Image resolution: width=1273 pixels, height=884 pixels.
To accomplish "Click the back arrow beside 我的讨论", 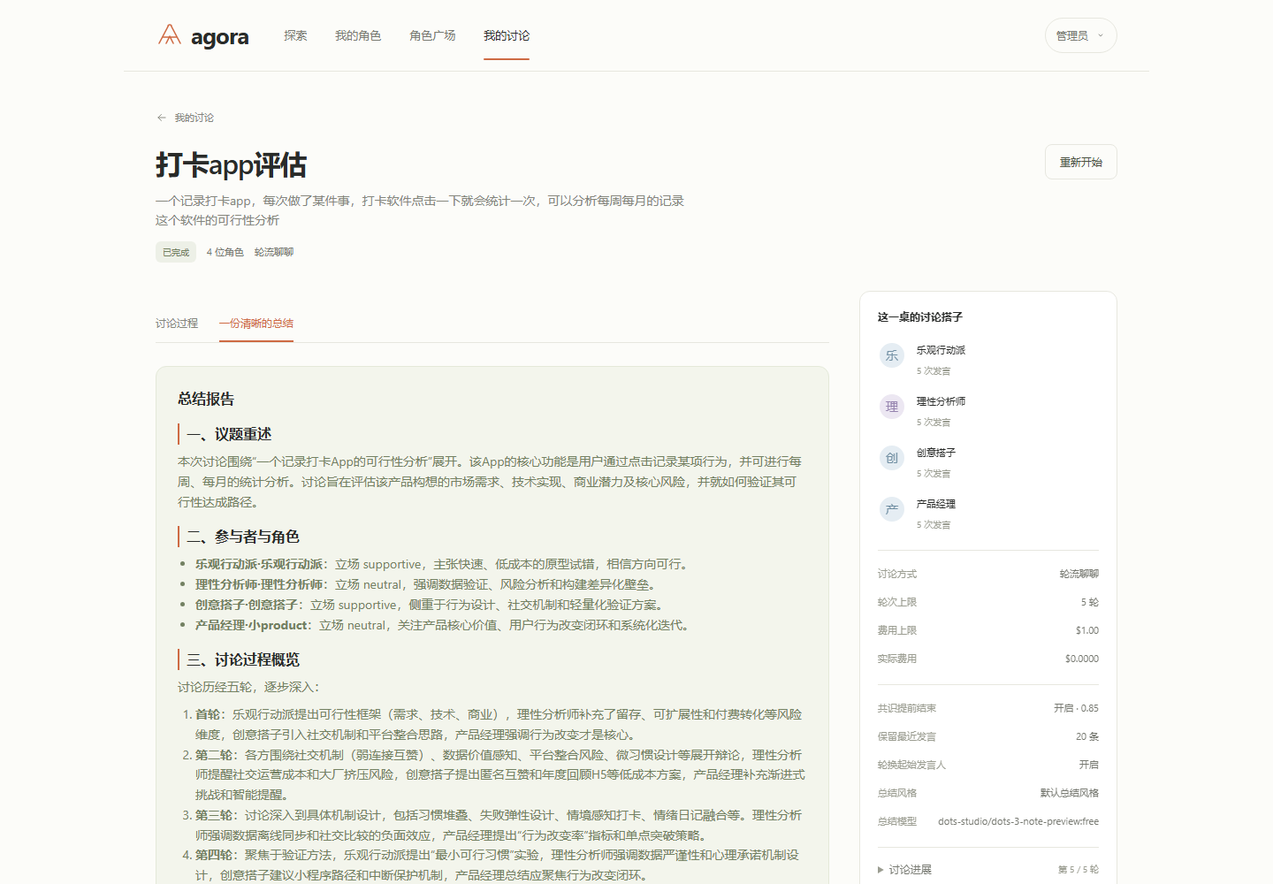I will [x=162, y=118].
